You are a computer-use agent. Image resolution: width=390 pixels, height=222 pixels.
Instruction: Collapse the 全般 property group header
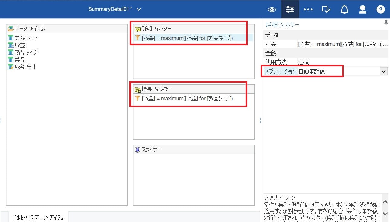click(326, 53)
